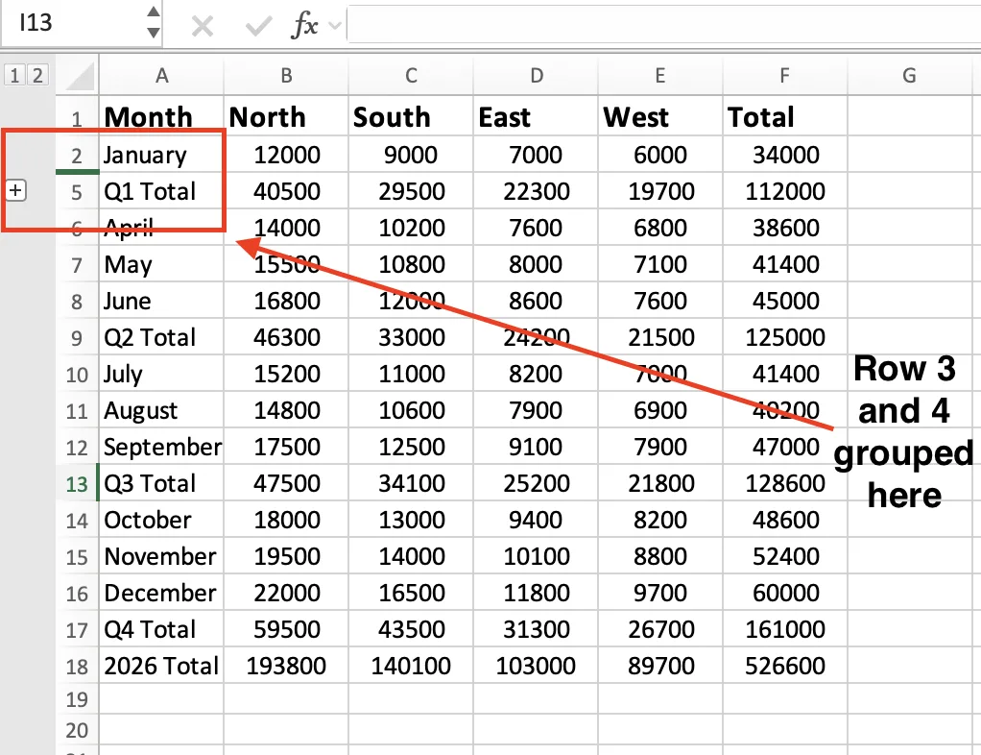This screenshot has width=981, height=755.
Task: Select the May cell
Action: coord(161,264)
